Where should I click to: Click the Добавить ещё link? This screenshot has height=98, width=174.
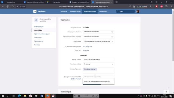click(x=76, y=79)
